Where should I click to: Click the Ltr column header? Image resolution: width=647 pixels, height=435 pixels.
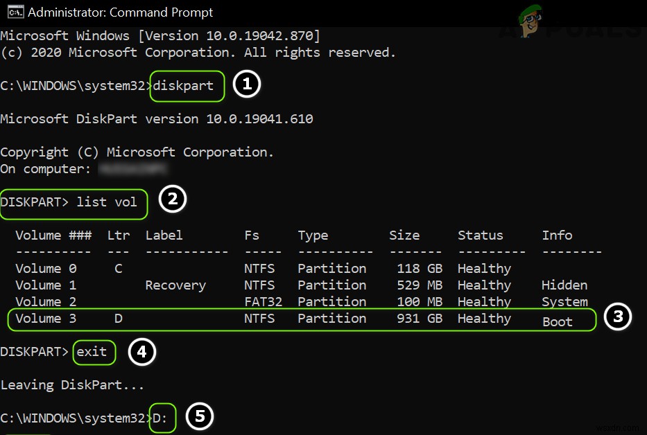(x=117, y=236)
